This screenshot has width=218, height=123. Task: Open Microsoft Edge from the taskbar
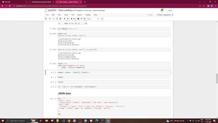(x=97, y=121)
